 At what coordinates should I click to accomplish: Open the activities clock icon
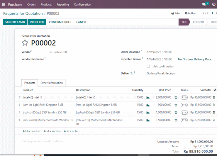[214, 4]
